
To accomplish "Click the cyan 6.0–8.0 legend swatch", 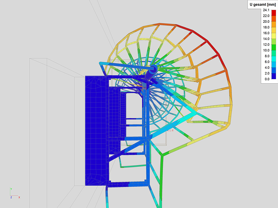I will tap(274, 59).
